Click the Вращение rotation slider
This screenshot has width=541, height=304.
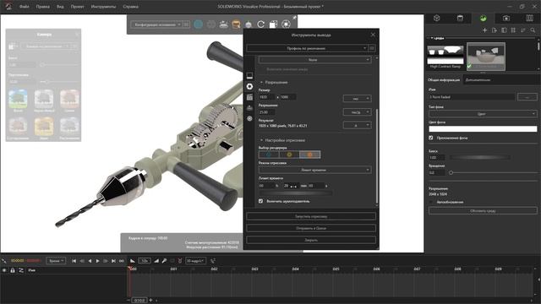pos(494,172)
